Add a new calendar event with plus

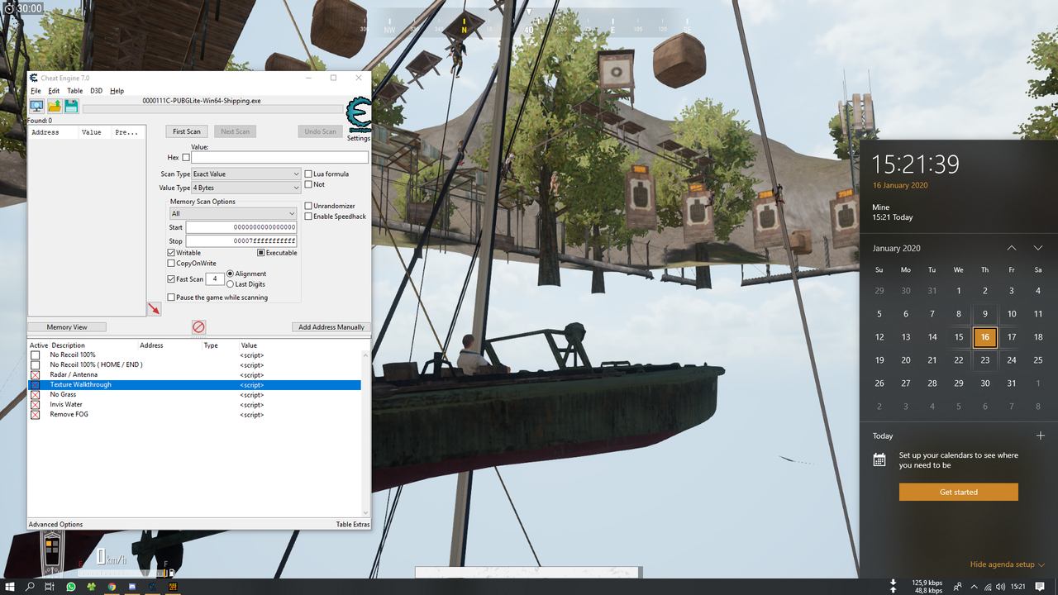[x=1040, y=436]
